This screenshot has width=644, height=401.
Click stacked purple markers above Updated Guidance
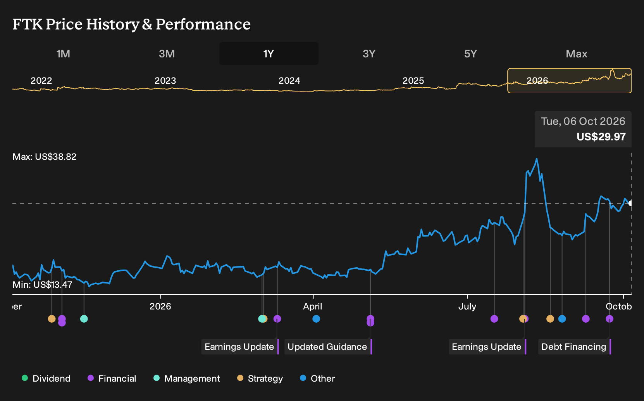point(370,320)
